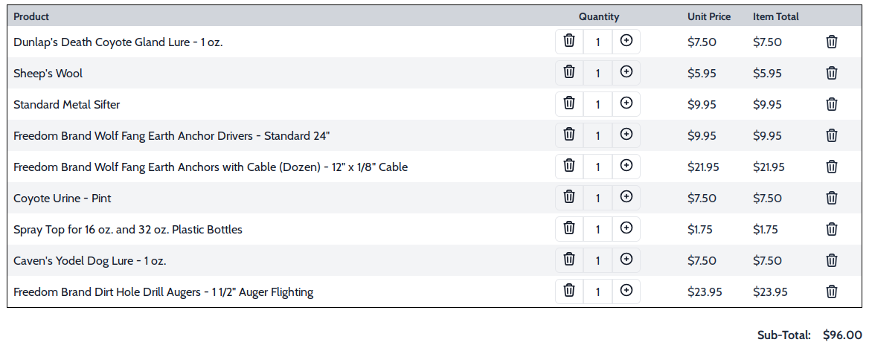Increase quantity of Coyote Urine - Pint
872x348 pixels.
(x=626, y=197)
